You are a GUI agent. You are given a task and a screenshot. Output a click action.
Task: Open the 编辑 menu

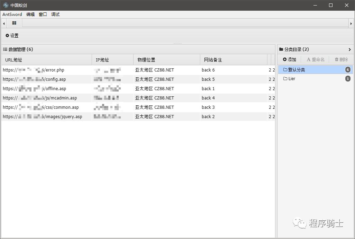(x=30, y=15)
